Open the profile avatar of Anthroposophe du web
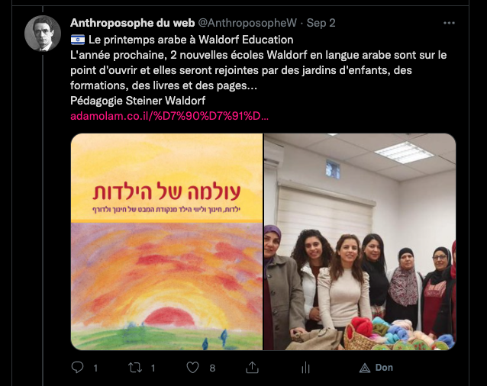Image resolution: width=487 pixels, height=386 pixels. click(43, 34)
